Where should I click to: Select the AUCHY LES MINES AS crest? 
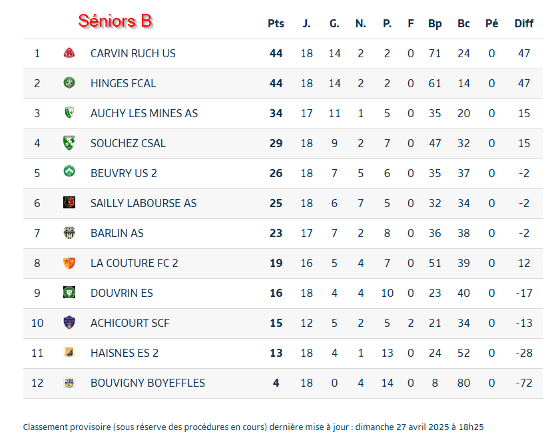pyautogui.click(x=69, y=113)
